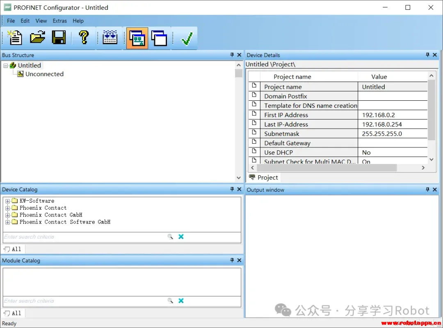Pin the Bus Structure panel
This screenshot has width=443, height=328.
coord(232,55)
